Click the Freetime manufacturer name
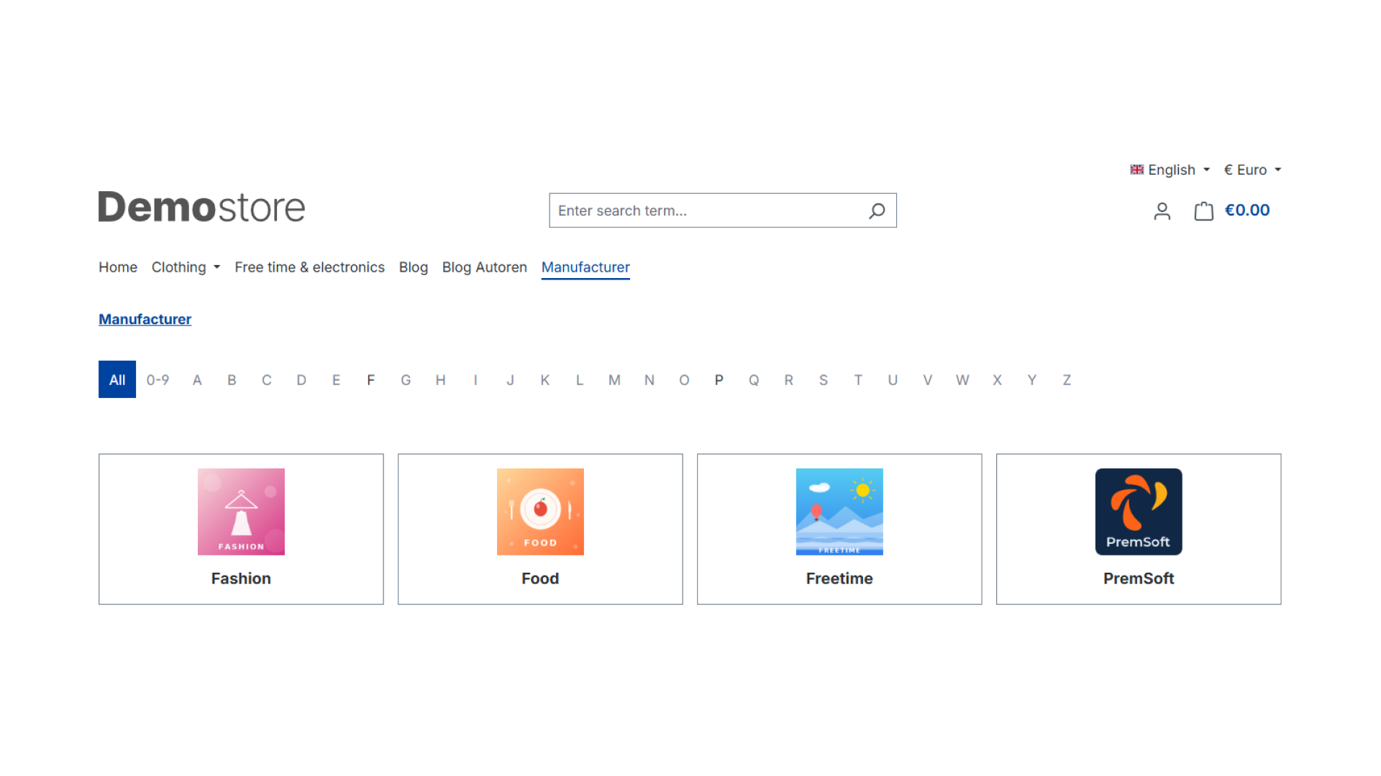Image resolution: width=1381 pixels, height=776 pixels. [x=839, y=578]
